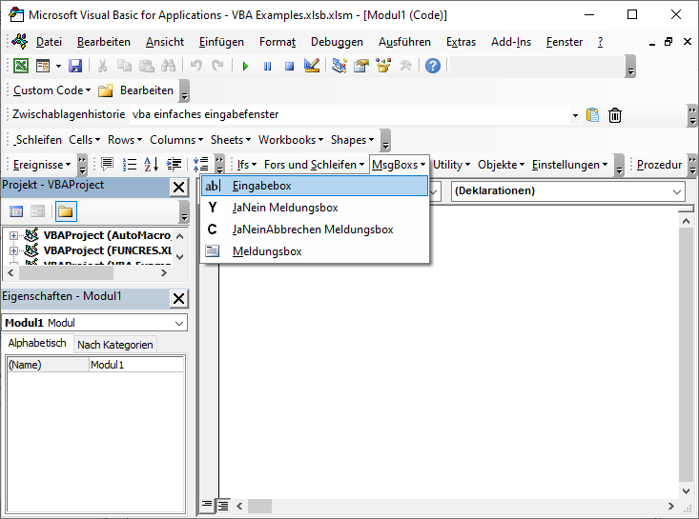The image size is (699, 519).
Task: Open the Utility toolbar menu
Action: pyautogui.click(x=451, y=165)
